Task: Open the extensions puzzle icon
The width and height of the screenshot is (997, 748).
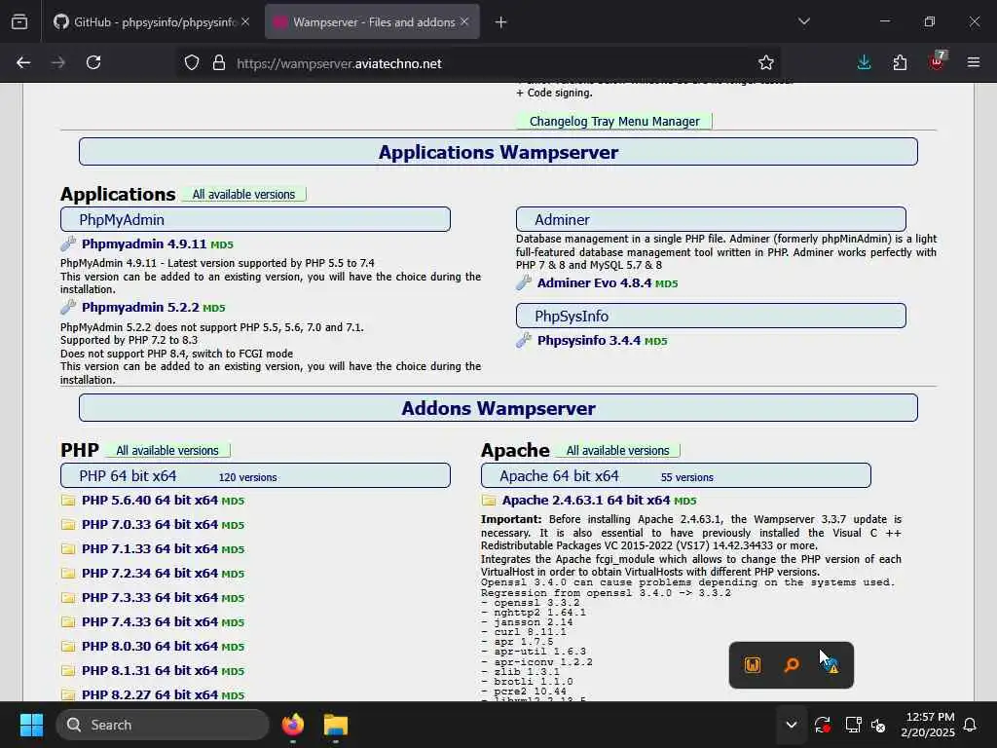Action: click(900, 62)
